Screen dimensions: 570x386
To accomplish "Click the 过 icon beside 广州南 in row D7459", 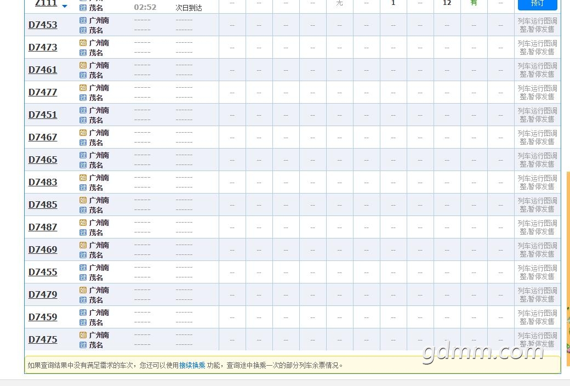I will coord(83,313).
